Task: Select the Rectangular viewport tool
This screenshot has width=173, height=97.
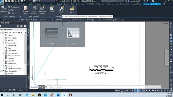Action: [x=14, y=7]
